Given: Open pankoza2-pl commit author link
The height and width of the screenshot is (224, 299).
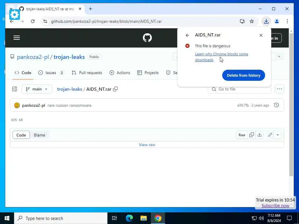Looking at the screenshot, I should point(34,105).
